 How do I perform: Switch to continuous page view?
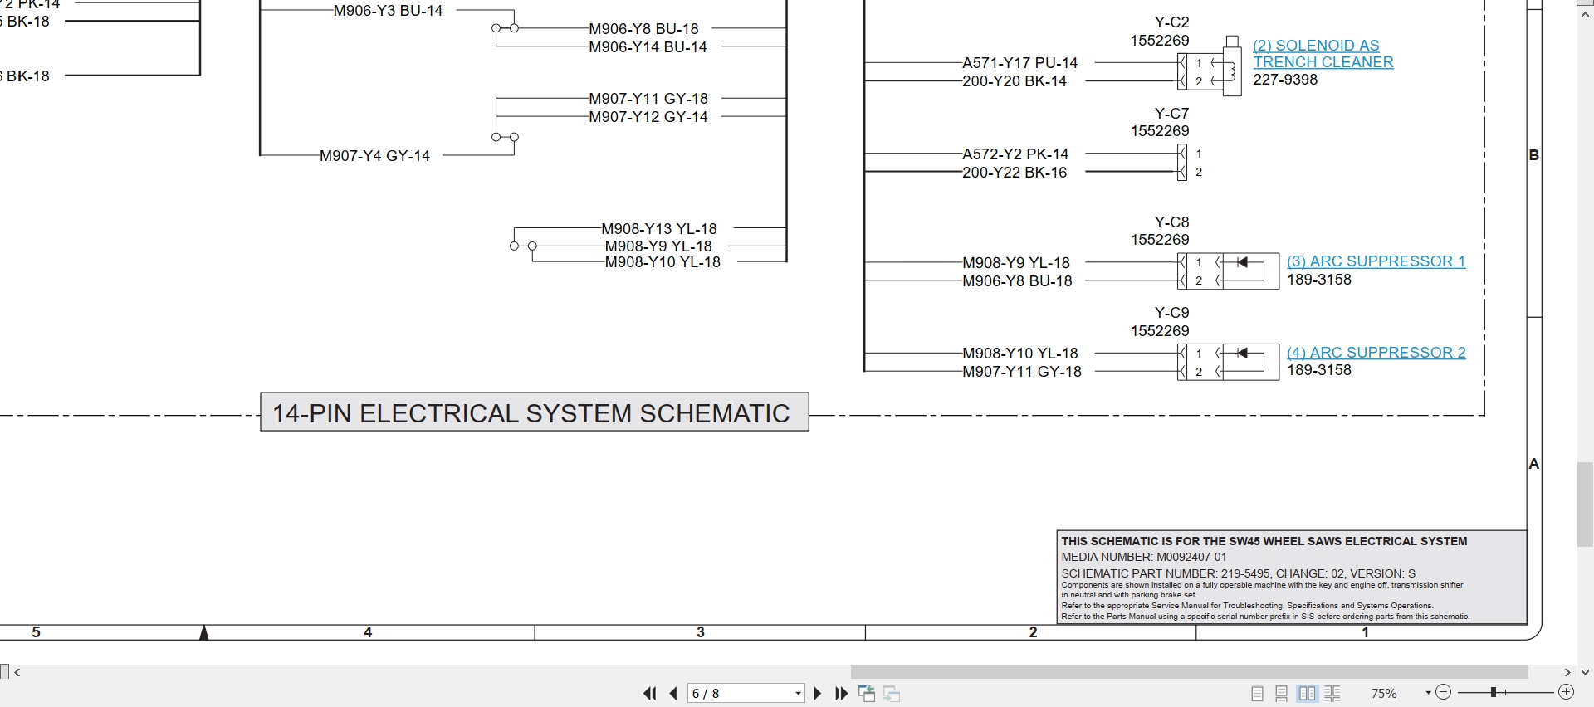click(x=1282, y=693)
